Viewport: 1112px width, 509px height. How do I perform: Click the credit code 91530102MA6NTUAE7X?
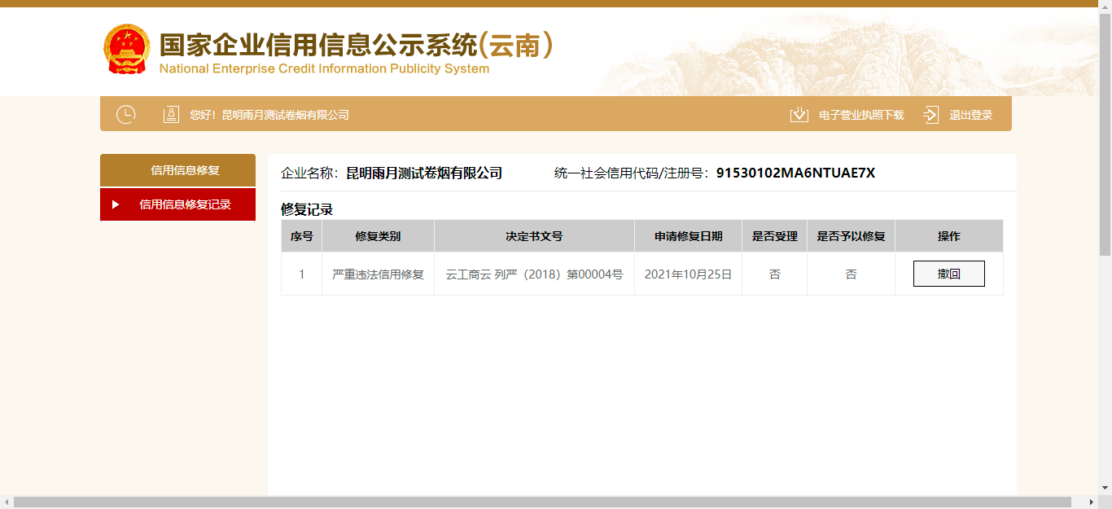795,173
